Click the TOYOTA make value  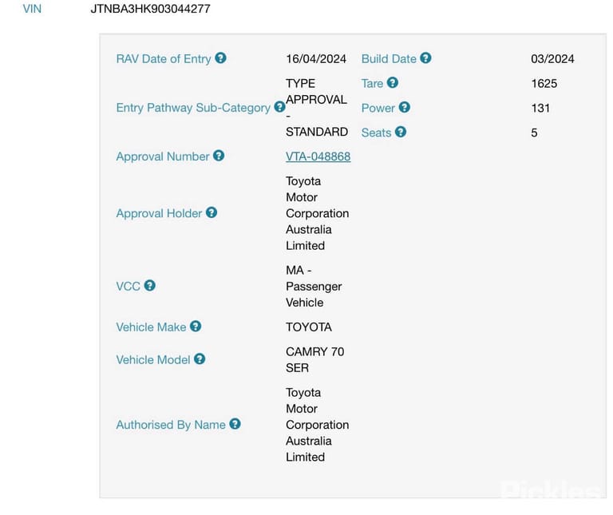(309, 327)
